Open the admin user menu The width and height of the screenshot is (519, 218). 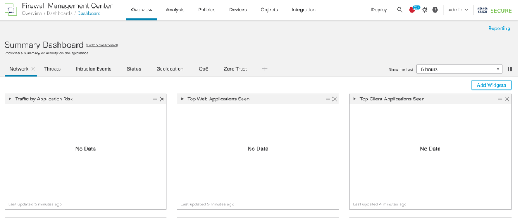[x=458, y=10]
